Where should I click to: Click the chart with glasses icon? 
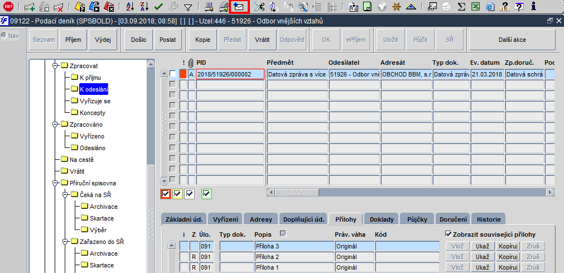(x=433, y=6)
